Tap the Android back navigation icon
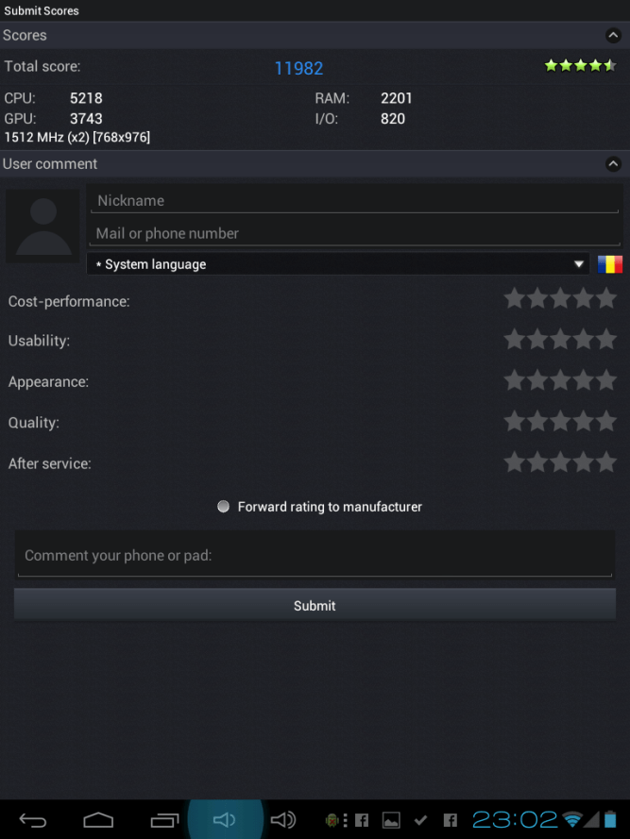The height and width of the screenshot is (839, 630). (33, 820)
